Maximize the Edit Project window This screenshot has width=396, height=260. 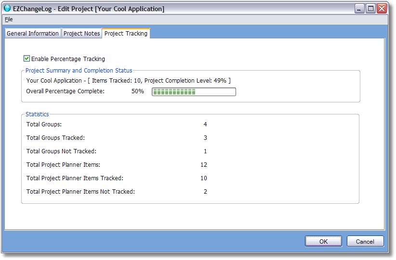point(370,9)
